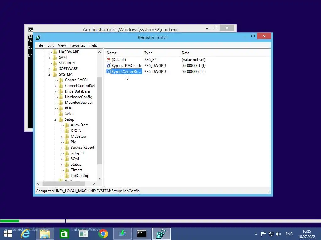
Task: Click the LabConfig folder icon
Action: [x=66, y=176]
